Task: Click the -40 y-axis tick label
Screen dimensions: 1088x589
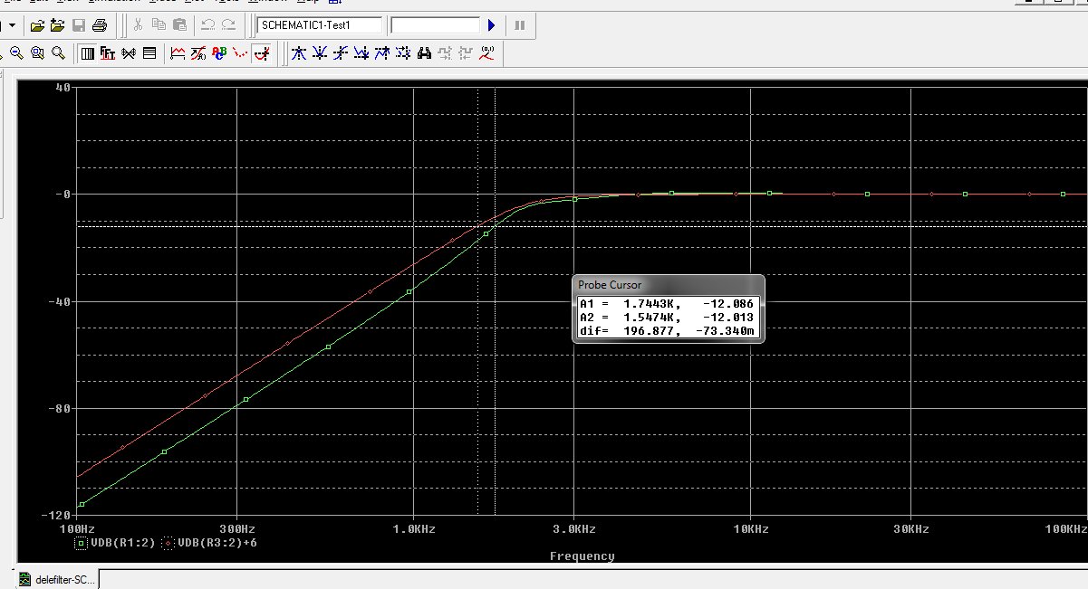Action: pos(59,301)
